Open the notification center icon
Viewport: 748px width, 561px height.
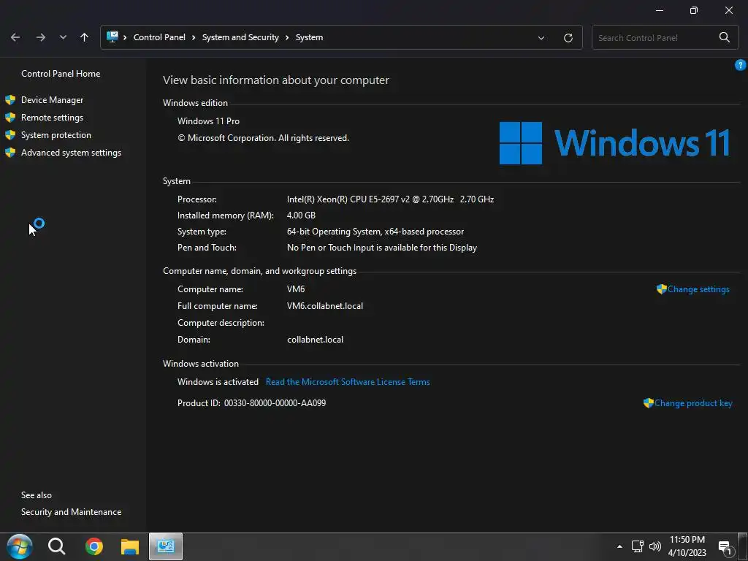pyautogui.click(x=725, y=548)
